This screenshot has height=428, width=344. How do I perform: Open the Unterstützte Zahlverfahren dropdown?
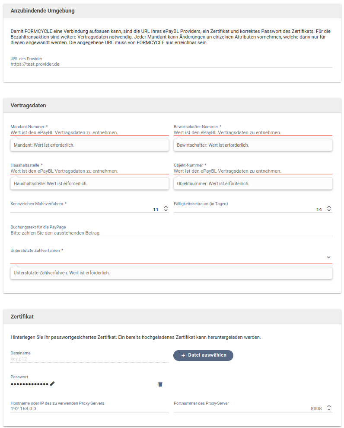click(328, 257)
